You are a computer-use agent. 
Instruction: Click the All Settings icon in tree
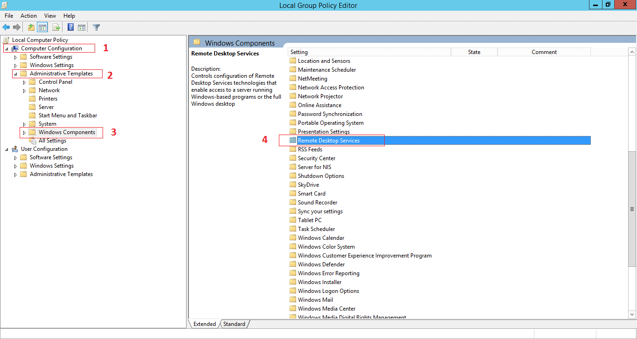[x=33, y=141]
